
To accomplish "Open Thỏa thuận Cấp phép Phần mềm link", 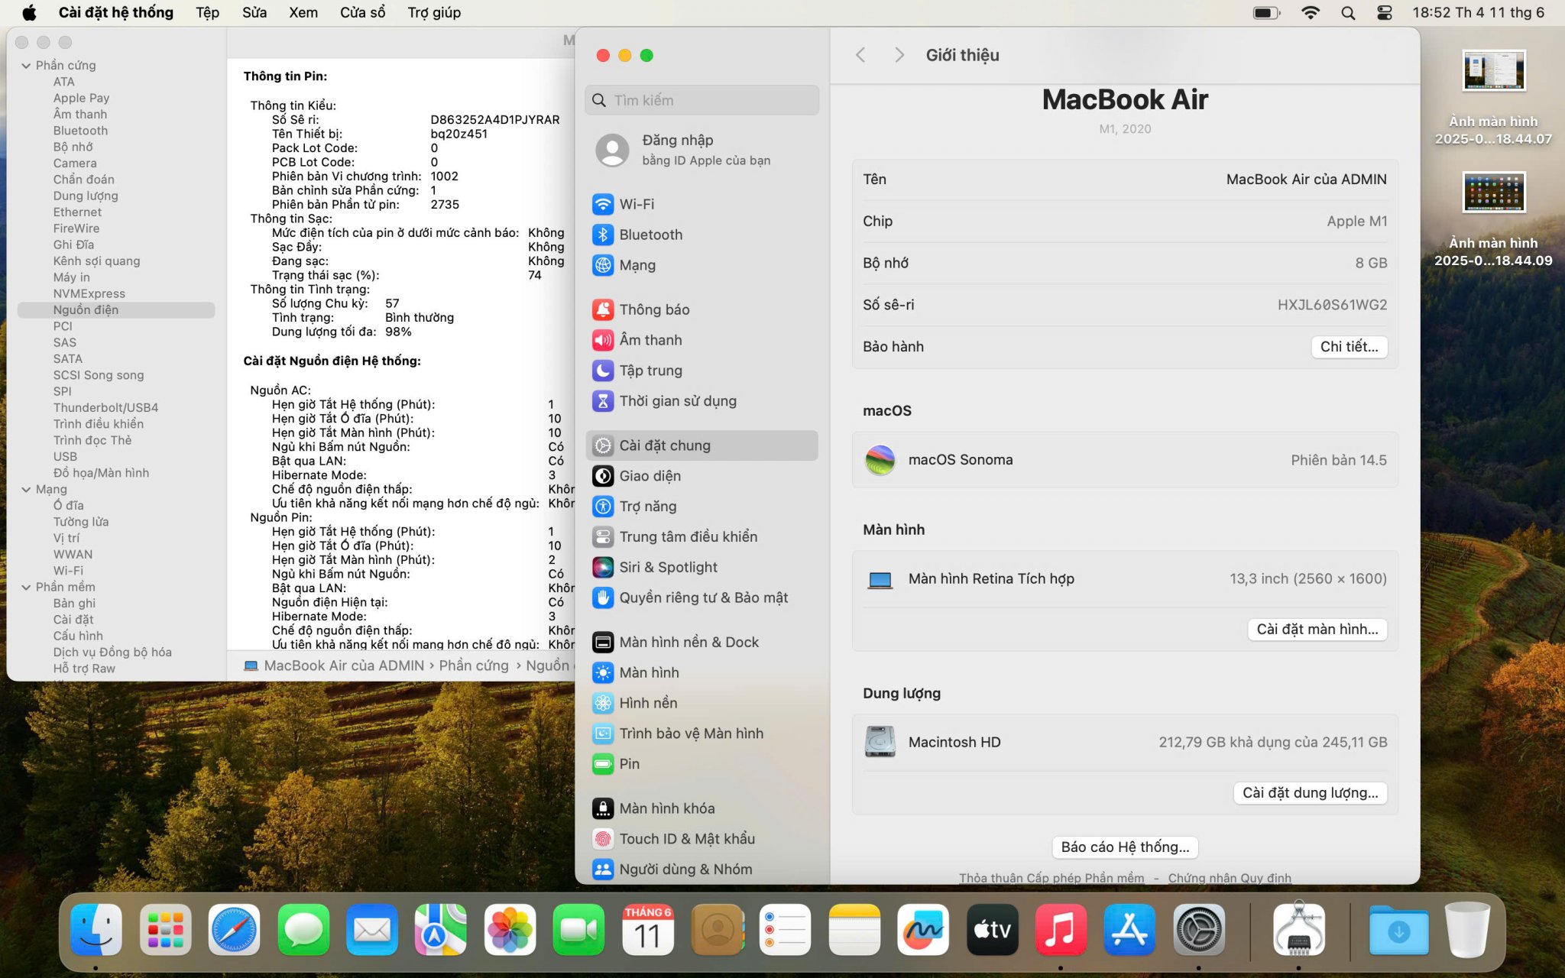I will click(1051, 878).
